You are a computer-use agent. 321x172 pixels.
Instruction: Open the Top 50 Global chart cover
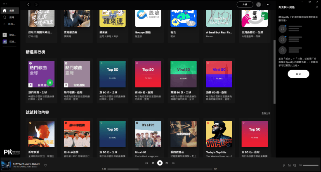pos(113,74)
